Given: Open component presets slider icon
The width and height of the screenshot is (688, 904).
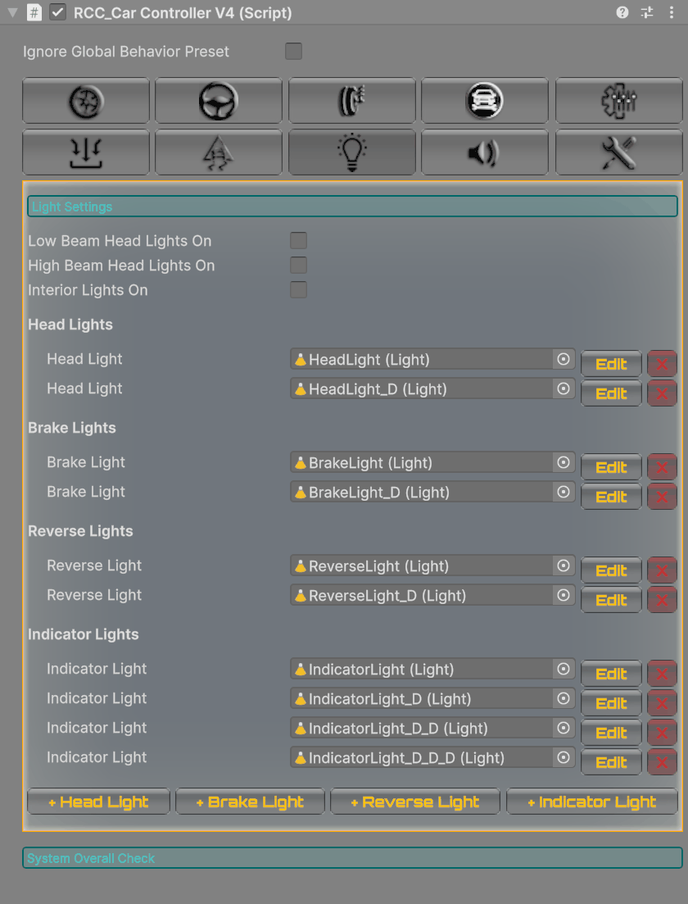Looking at the screenshot, I should 647,12.
